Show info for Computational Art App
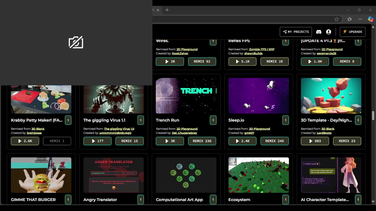 (213, 199)
